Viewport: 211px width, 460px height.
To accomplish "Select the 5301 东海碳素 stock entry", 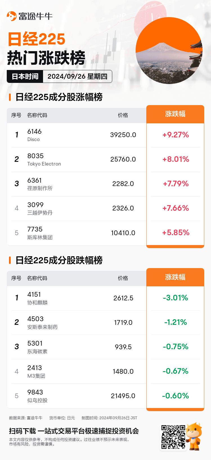I will point(37,347).
